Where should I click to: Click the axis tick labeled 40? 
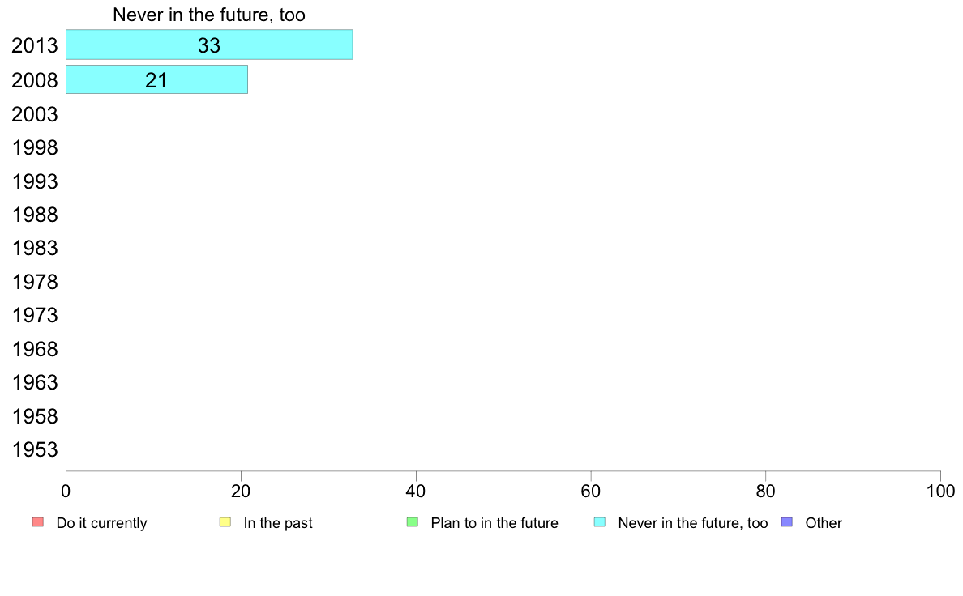[416, 491]
